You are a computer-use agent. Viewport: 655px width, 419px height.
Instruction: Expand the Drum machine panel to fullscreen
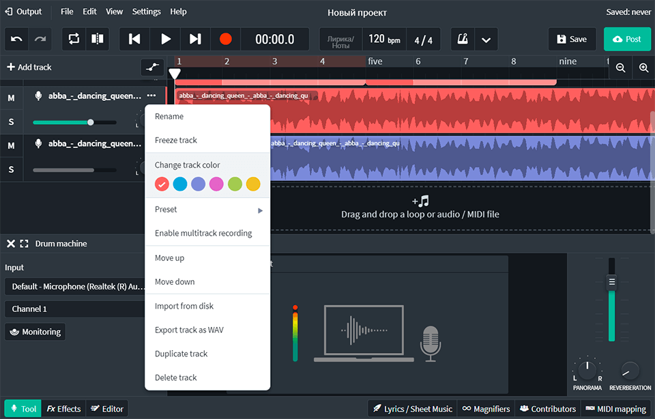point(25,243)
